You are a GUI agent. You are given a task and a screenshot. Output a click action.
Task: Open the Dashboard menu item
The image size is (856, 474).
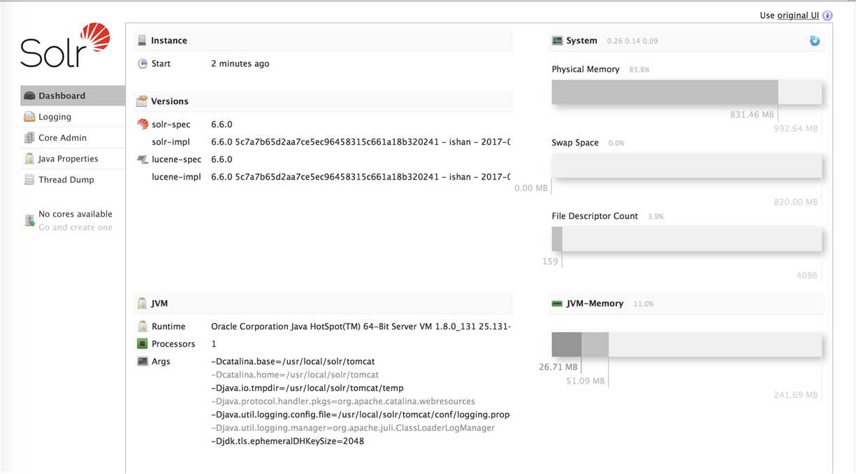coord(61,96)
